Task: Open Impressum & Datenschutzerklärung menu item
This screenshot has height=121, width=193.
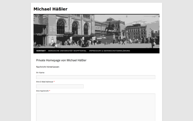Action: [x=109, y=51]
